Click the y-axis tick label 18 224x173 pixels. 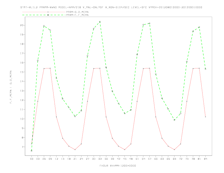click(22, 44)
